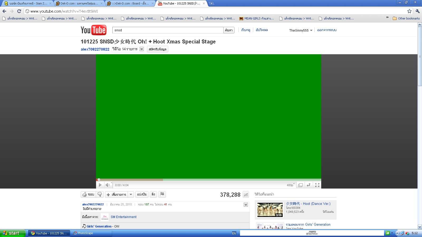
Task: Click alex7082270822 link in description box
Action: click(x=93, y=204)
